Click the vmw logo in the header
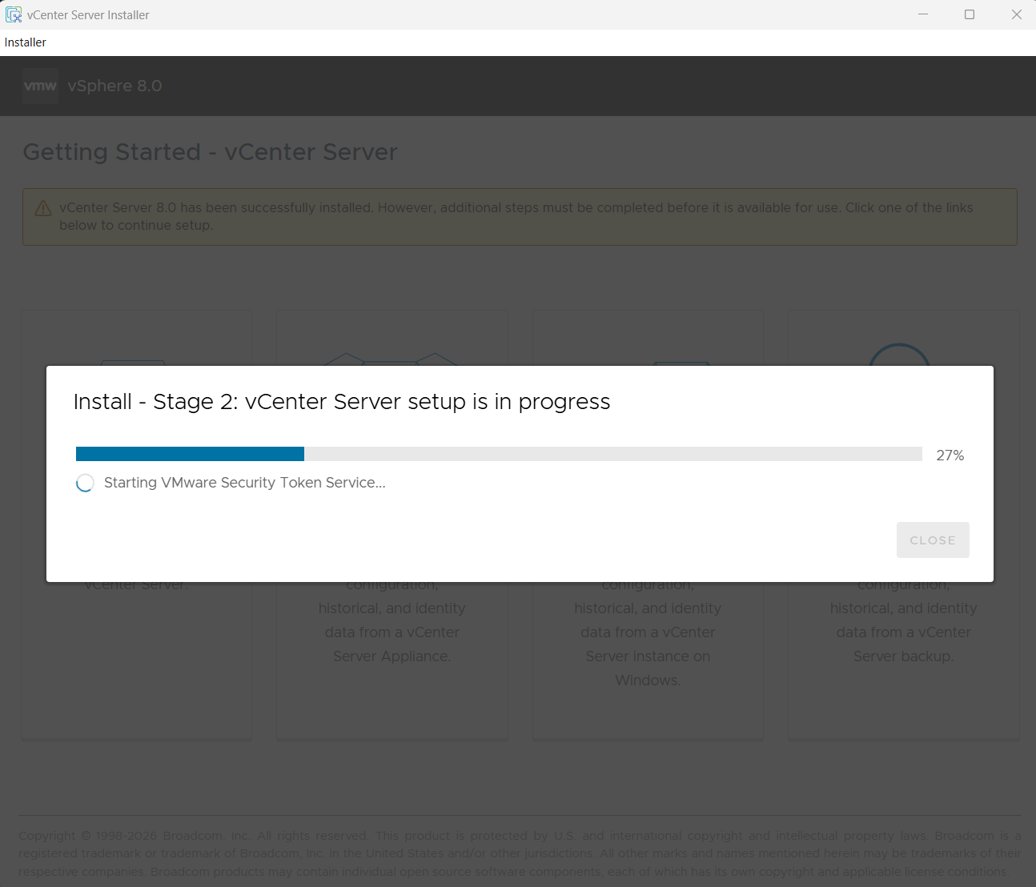Image resolution: width=1036 pixels, height=887 pixels. pyautogui.click(x=40, y=86)
